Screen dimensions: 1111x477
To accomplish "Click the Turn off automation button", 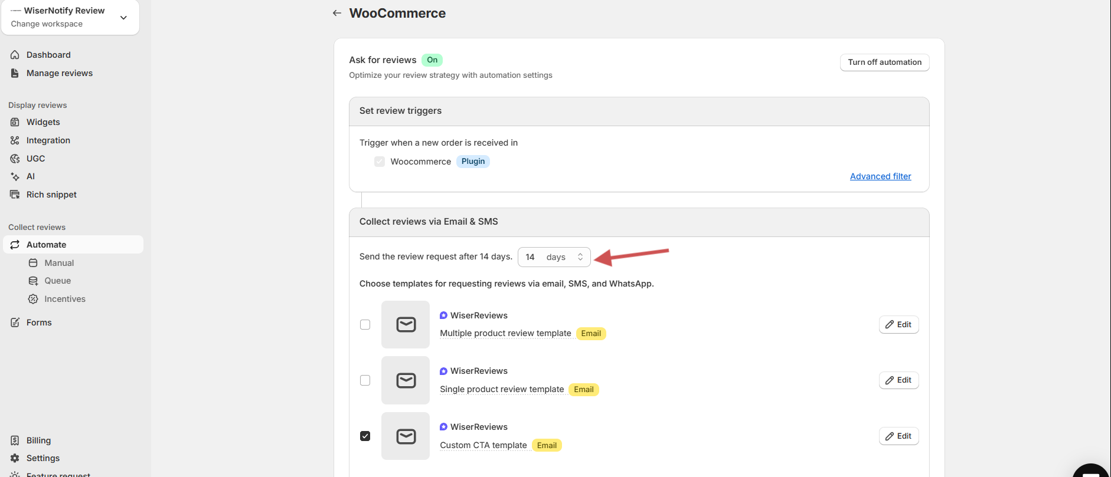I will (884, 62).
